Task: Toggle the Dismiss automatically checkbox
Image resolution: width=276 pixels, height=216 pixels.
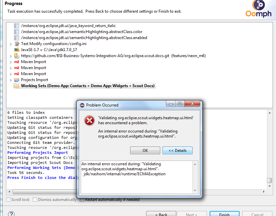Action: point(35,200)
